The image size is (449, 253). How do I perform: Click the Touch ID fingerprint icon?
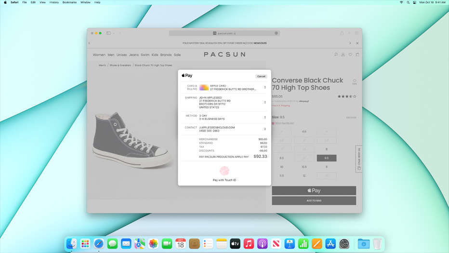(x=224, y=171)
